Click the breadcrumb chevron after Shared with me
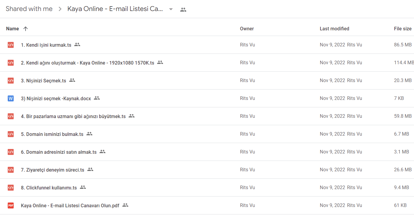This screenshot has height=215, width=414. click(60, 9)
